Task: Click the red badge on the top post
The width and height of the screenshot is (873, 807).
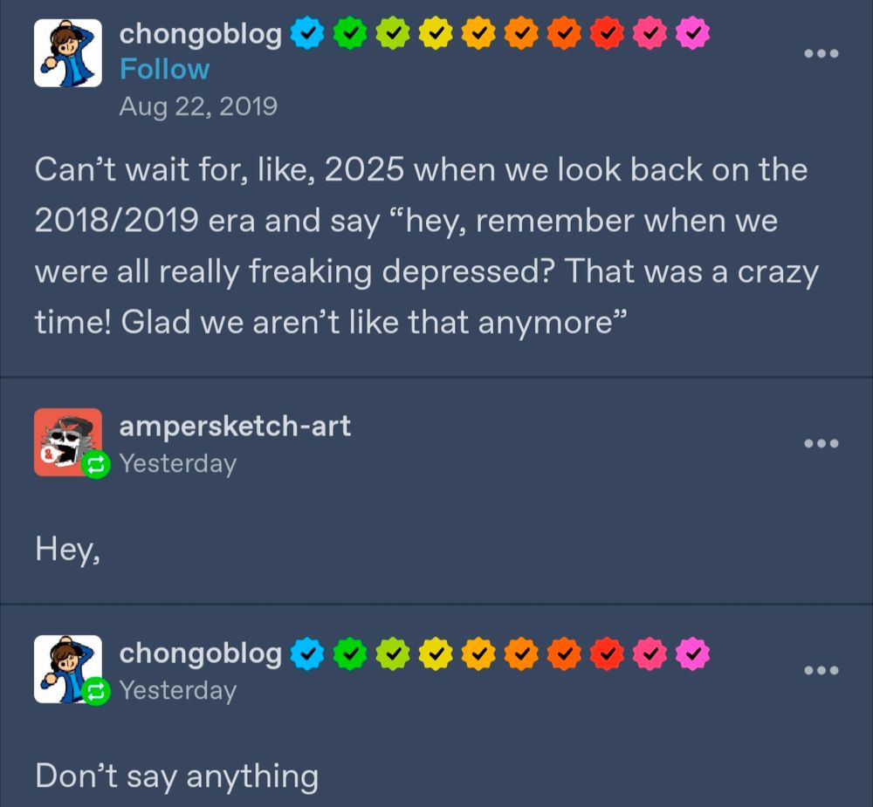Action: [607, 33]
